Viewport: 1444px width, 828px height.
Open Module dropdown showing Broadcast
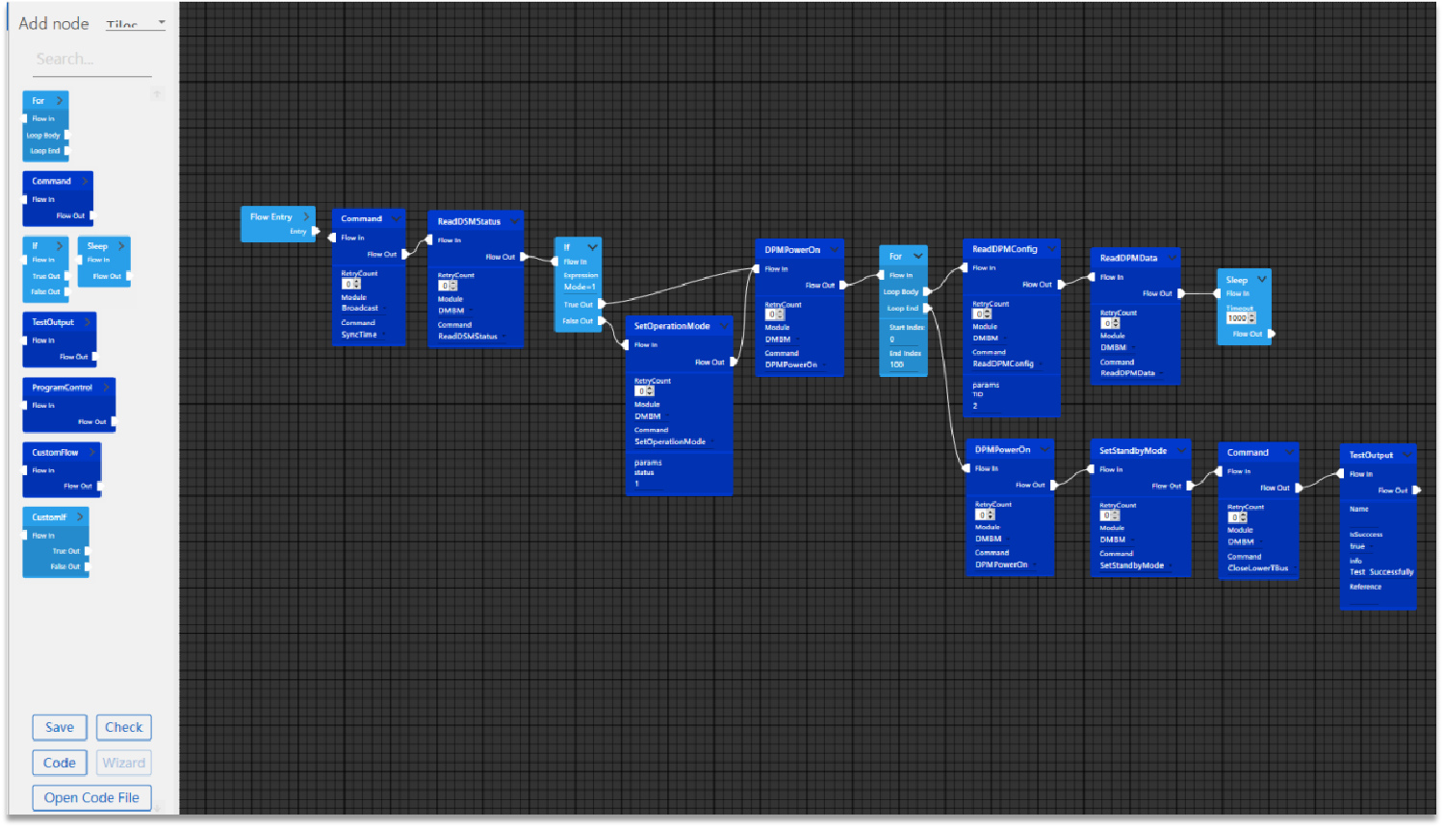click(x=362, y=308)
